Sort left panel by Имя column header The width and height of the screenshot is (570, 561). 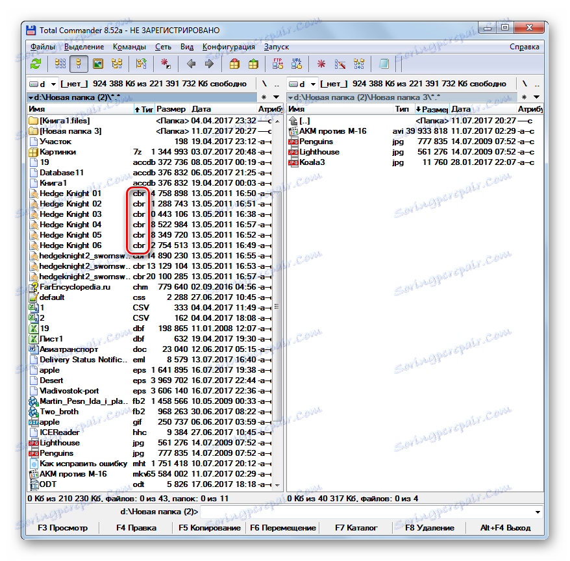click(x=81, y=109)
